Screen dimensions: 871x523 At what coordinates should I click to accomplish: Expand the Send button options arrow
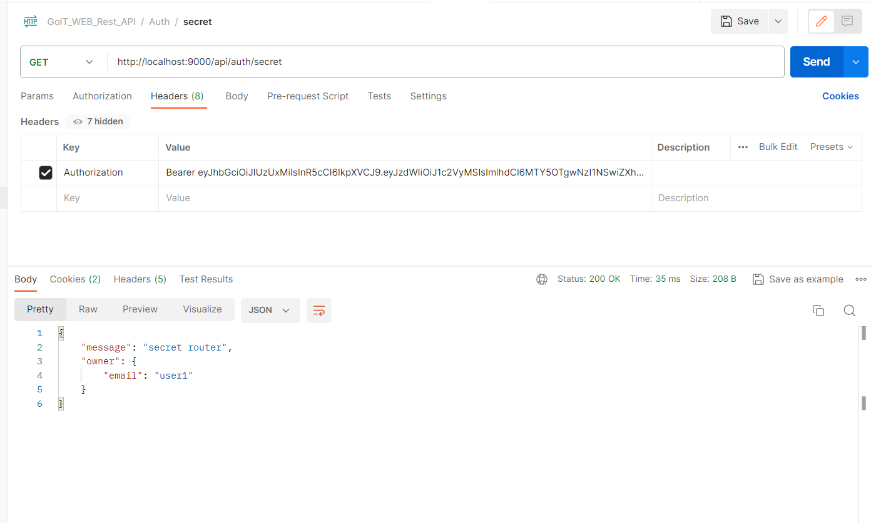pos(856,62)
